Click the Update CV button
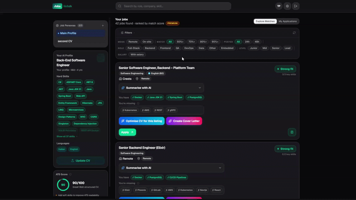This screenshot has width=356, height=200. coord(81,161)
